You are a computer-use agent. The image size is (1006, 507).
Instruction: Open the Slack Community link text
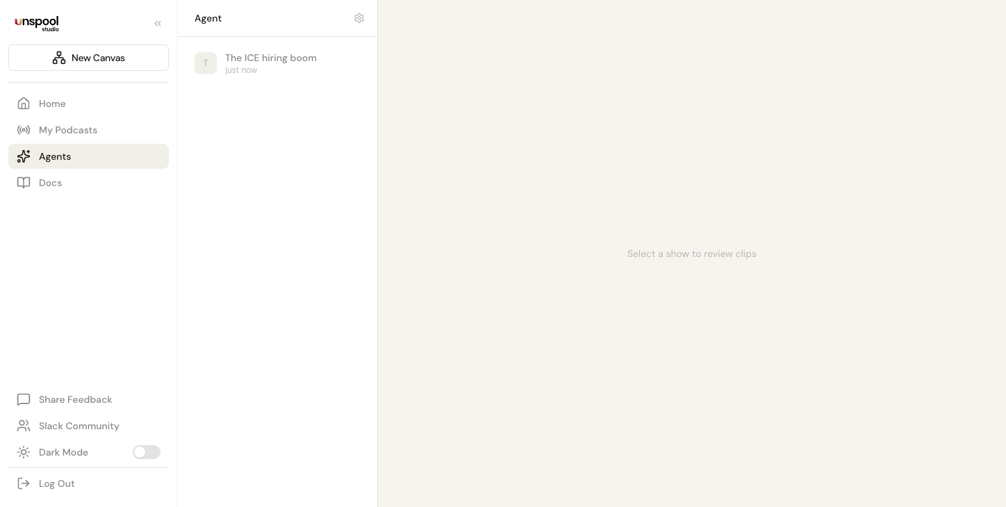point(79,426)
